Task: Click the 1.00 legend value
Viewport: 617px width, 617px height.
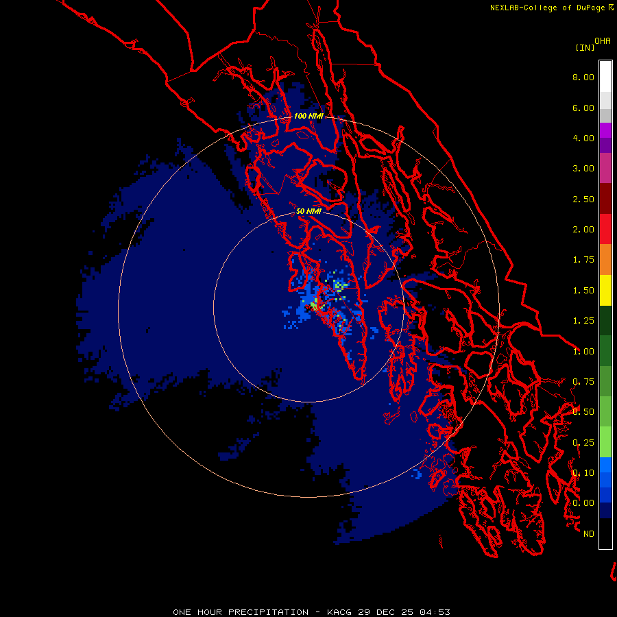Action: (x=583, y=352)
